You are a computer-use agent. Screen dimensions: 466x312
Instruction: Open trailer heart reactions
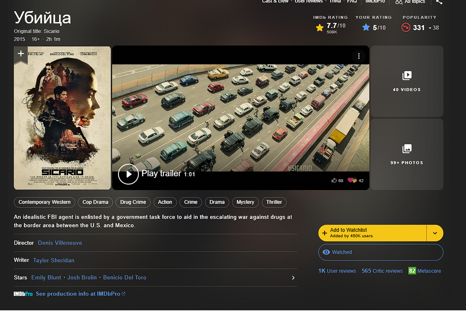pyautogui.click(x=352, y=180)
